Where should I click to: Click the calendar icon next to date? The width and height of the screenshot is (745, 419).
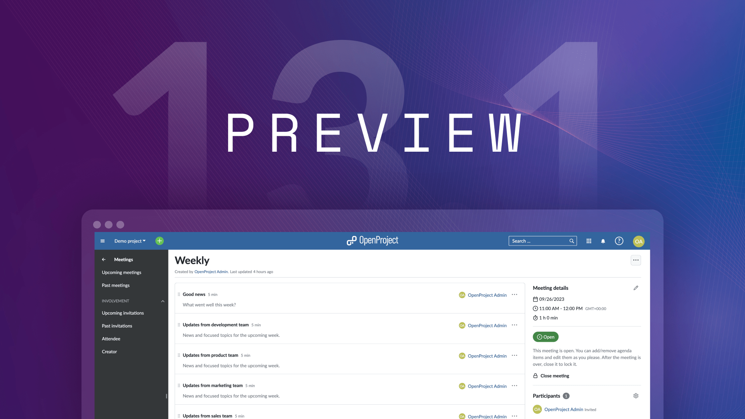pos(535,298)
